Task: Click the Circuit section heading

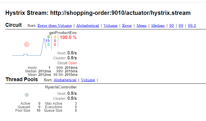Action: point(13,25)
